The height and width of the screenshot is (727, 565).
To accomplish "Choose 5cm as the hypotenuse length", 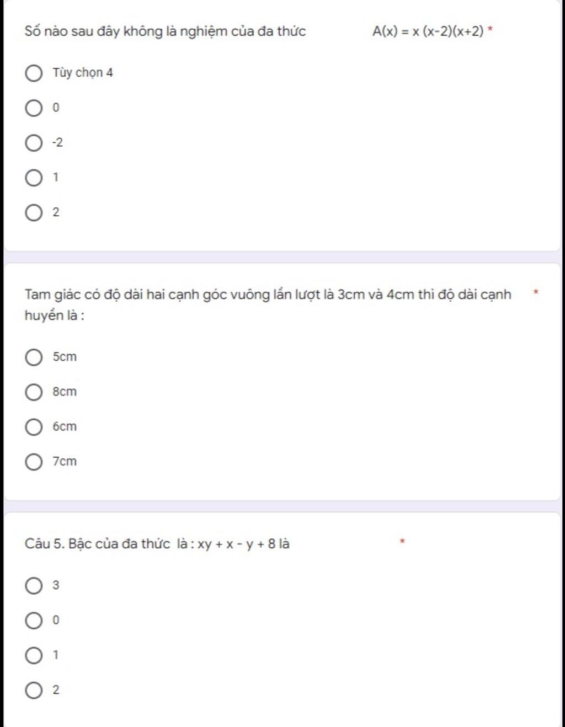I will [34, 357].
